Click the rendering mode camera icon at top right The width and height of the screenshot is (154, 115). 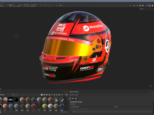pos(152,5)
